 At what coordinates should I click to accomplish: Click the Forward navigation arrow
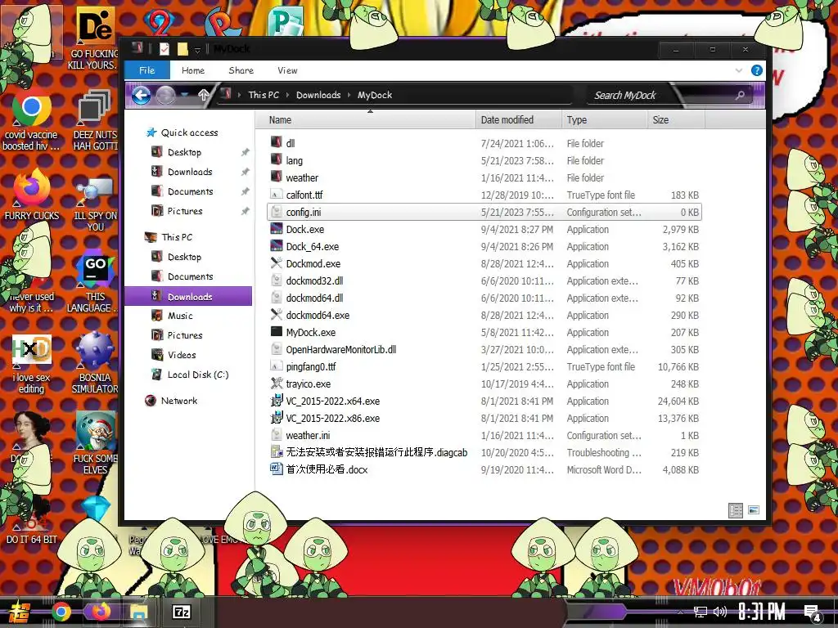(165, 96)
